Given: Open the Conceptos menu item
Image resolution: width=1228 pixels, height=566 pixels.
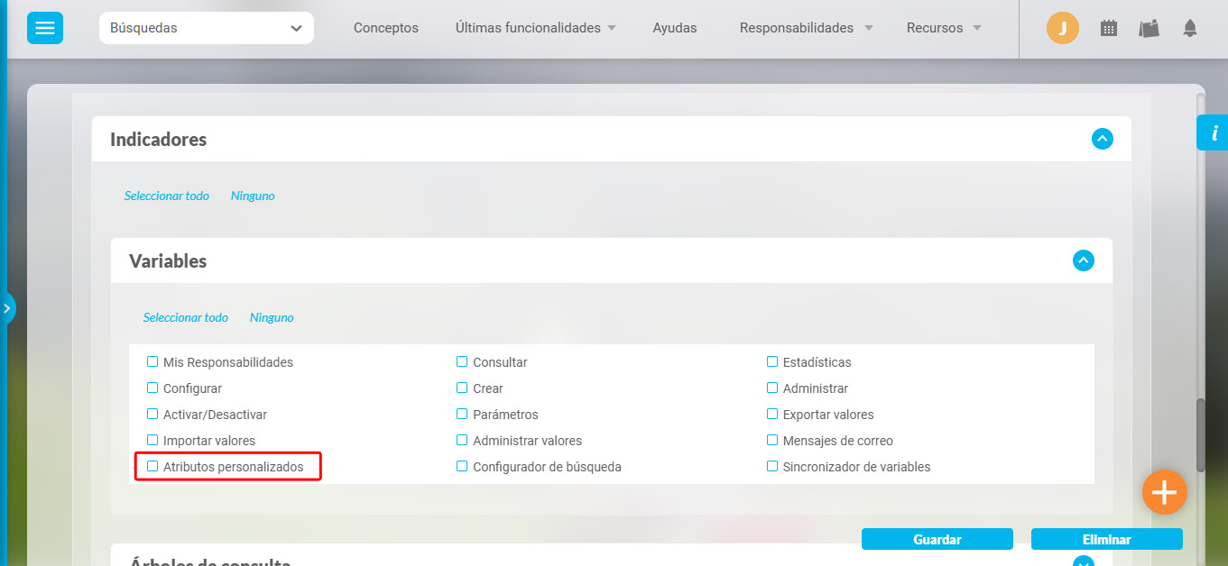Looking at the screenshot, I should point(385,28).
